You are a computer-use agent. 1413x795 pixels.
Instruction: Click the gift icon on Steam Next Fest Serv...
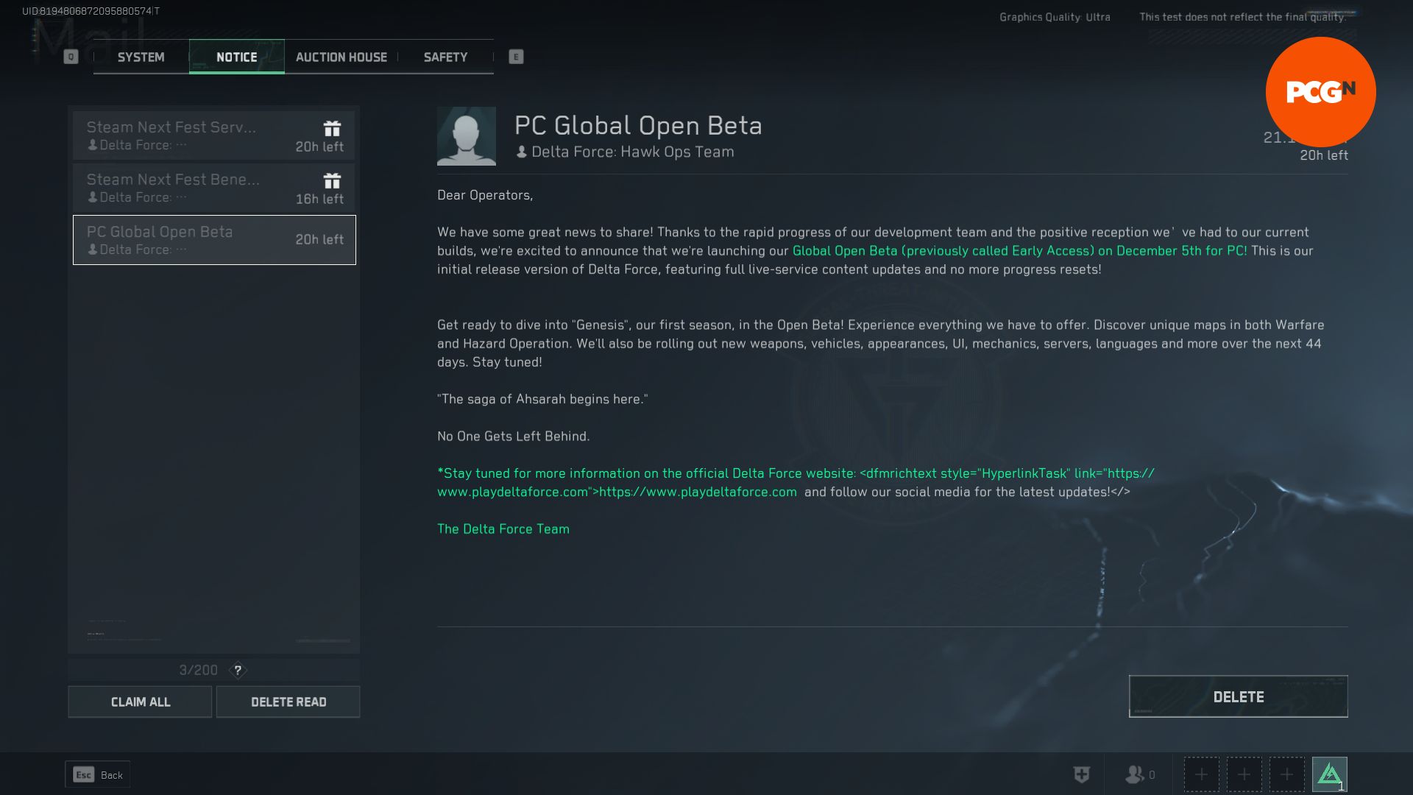pos(331,127)
